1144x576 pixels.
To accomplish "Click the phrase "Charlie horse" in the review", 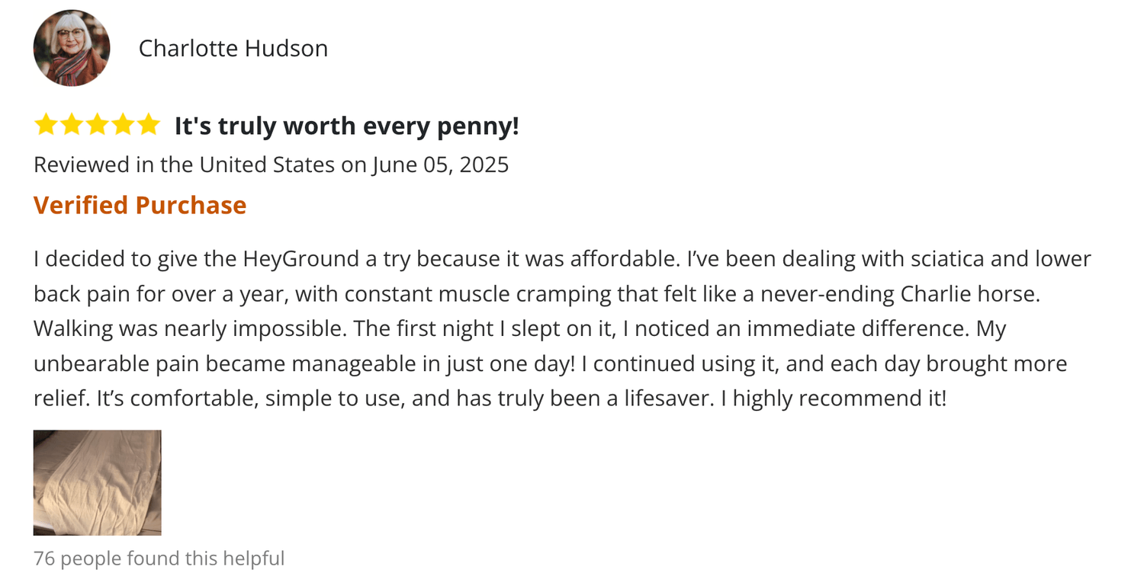I will pyautogui.click(x=970, y=294).
